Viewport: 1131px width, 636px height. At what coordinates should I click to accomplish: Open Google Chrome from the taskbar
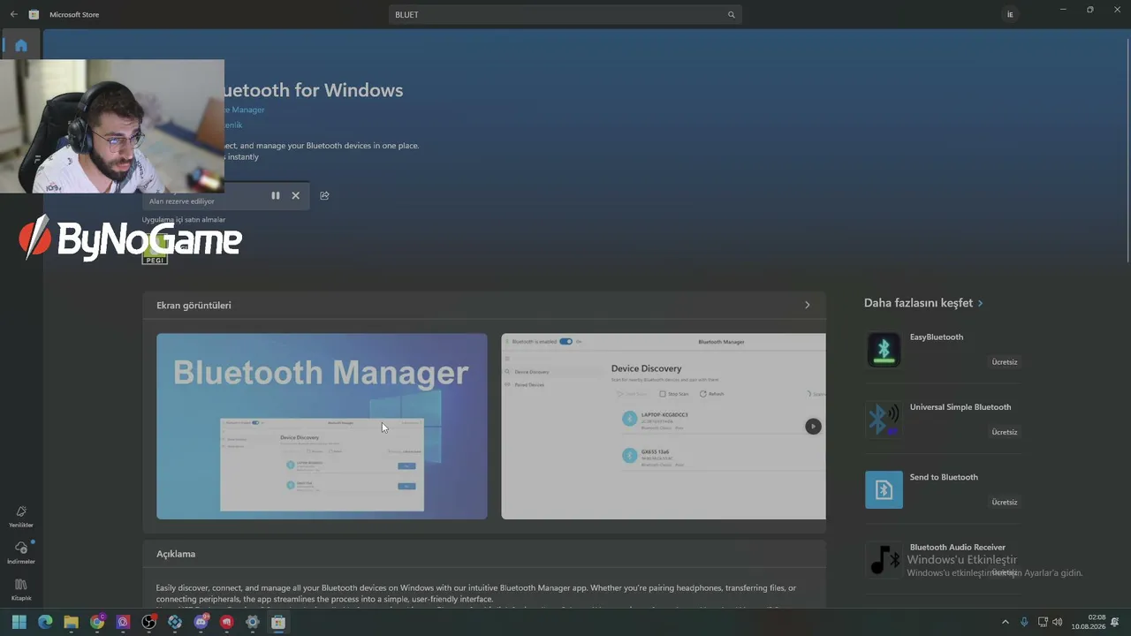point(97,622)
